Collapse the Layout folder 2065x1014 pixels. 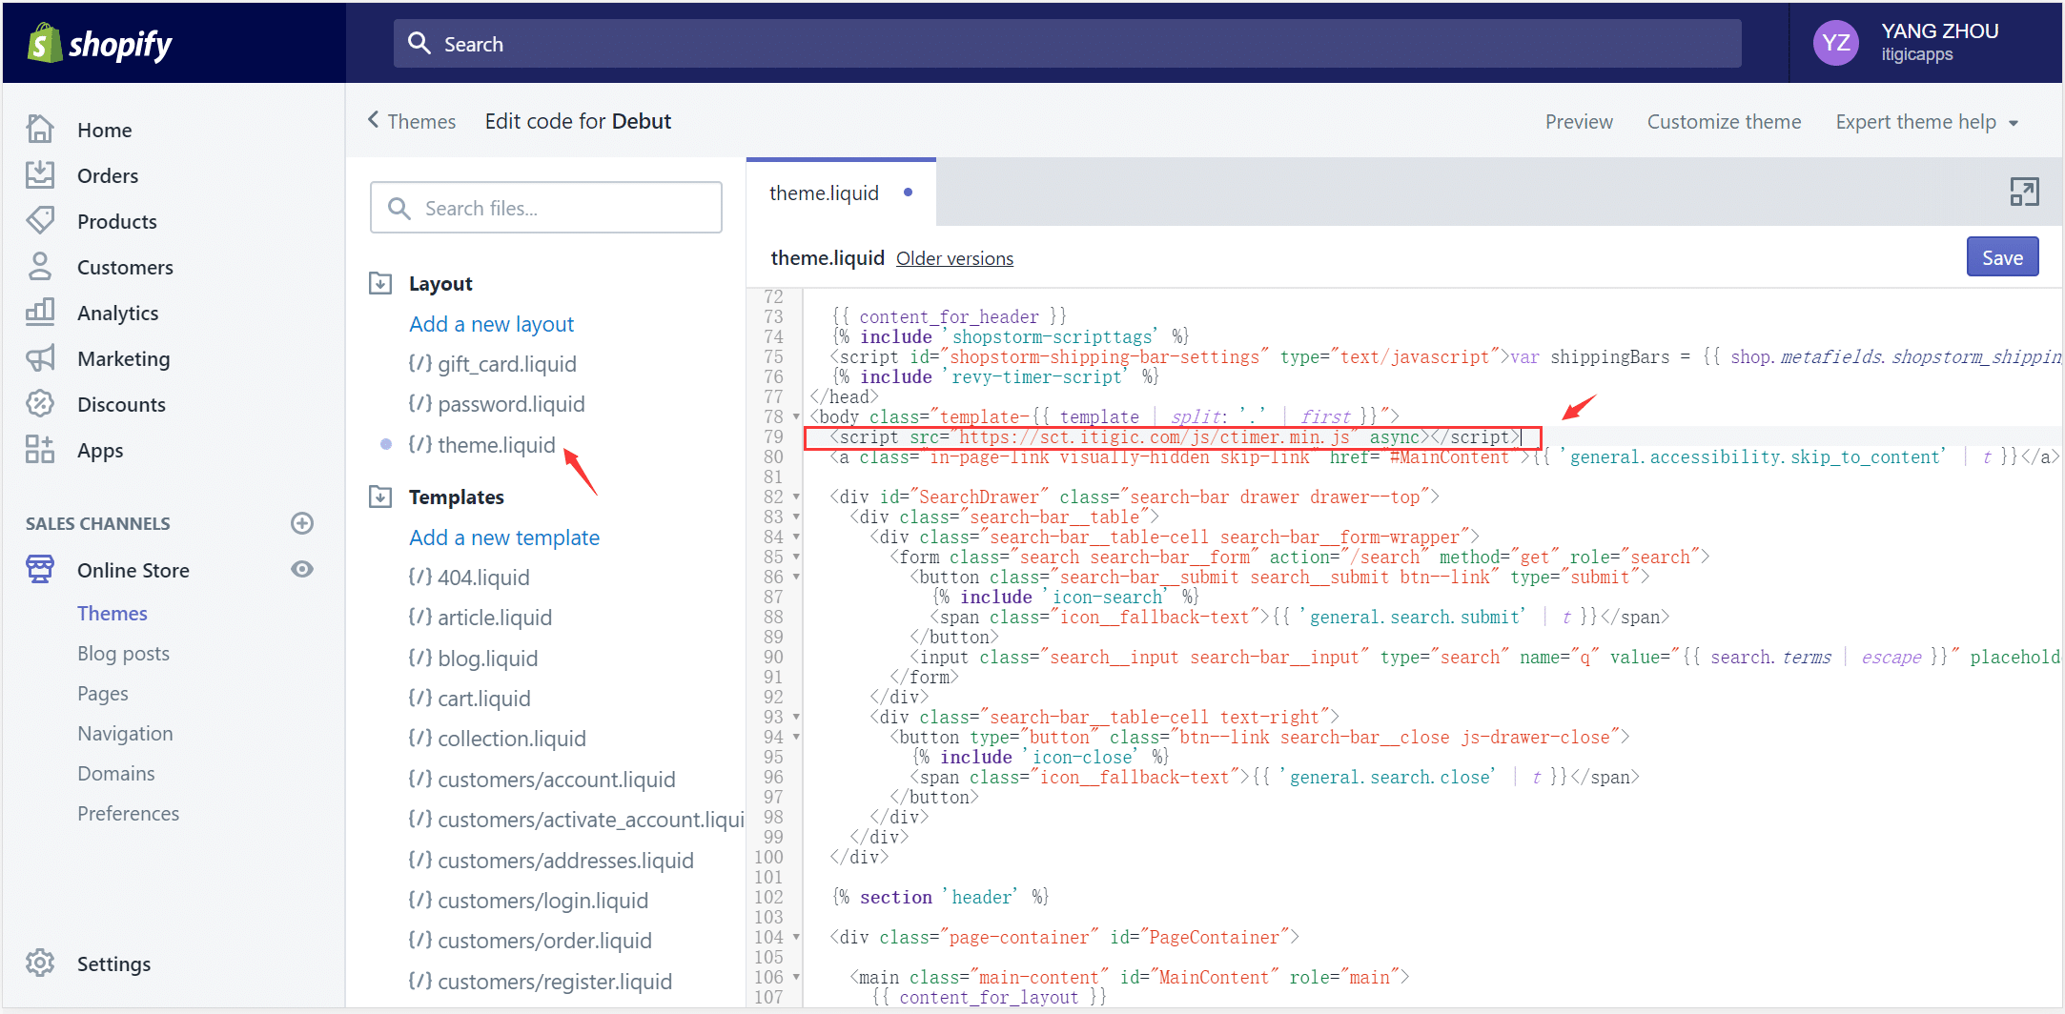pos(380,283)
